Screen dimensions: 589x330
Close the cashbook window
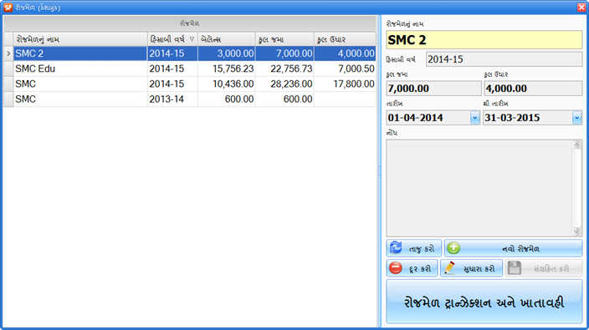581,8
